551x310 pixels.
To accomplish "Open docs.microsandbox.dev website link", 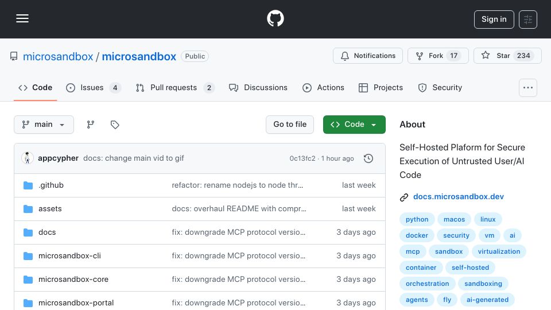I will (x=458, y=196).
